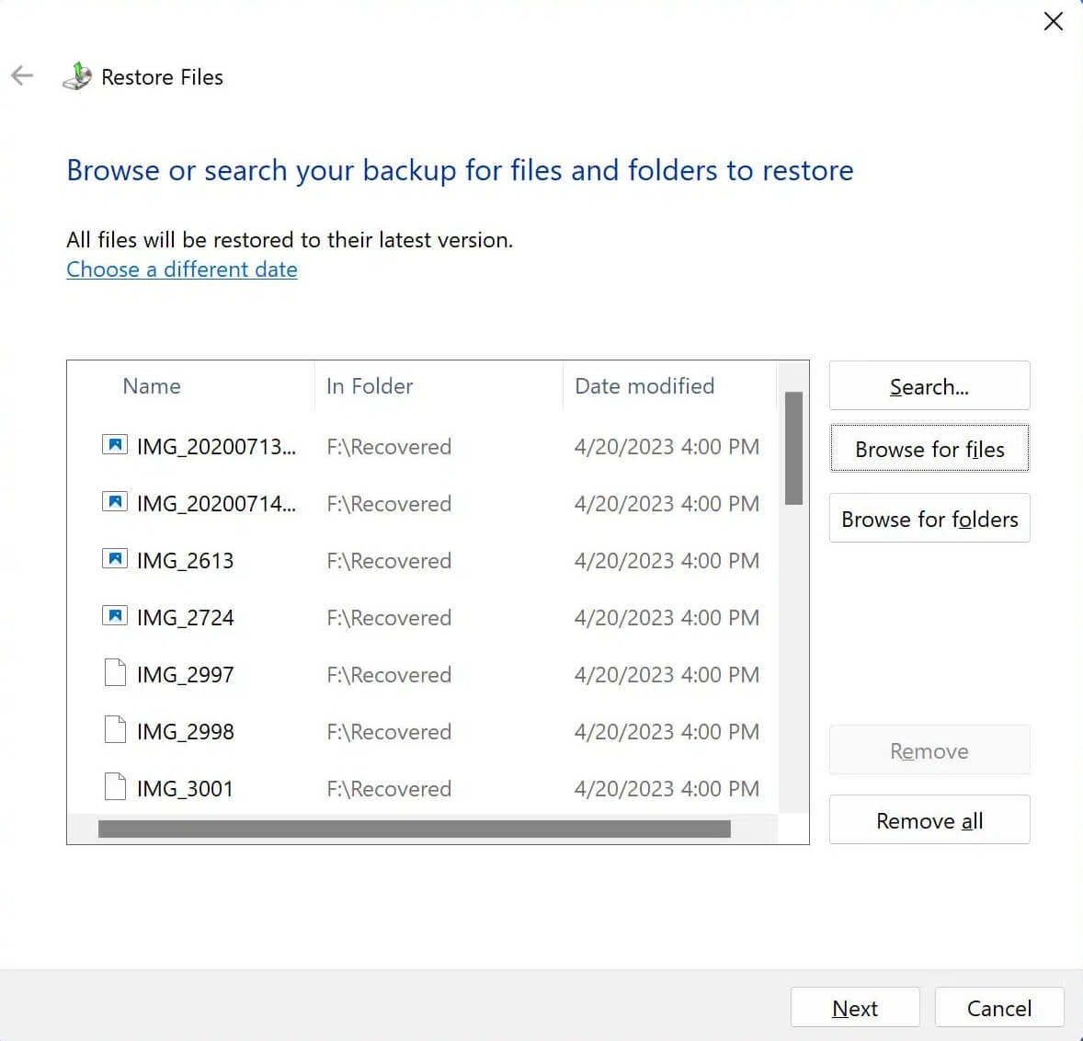
Task: Click the blank file icon beside IMG_2997
Action: (x=114, y=672)
